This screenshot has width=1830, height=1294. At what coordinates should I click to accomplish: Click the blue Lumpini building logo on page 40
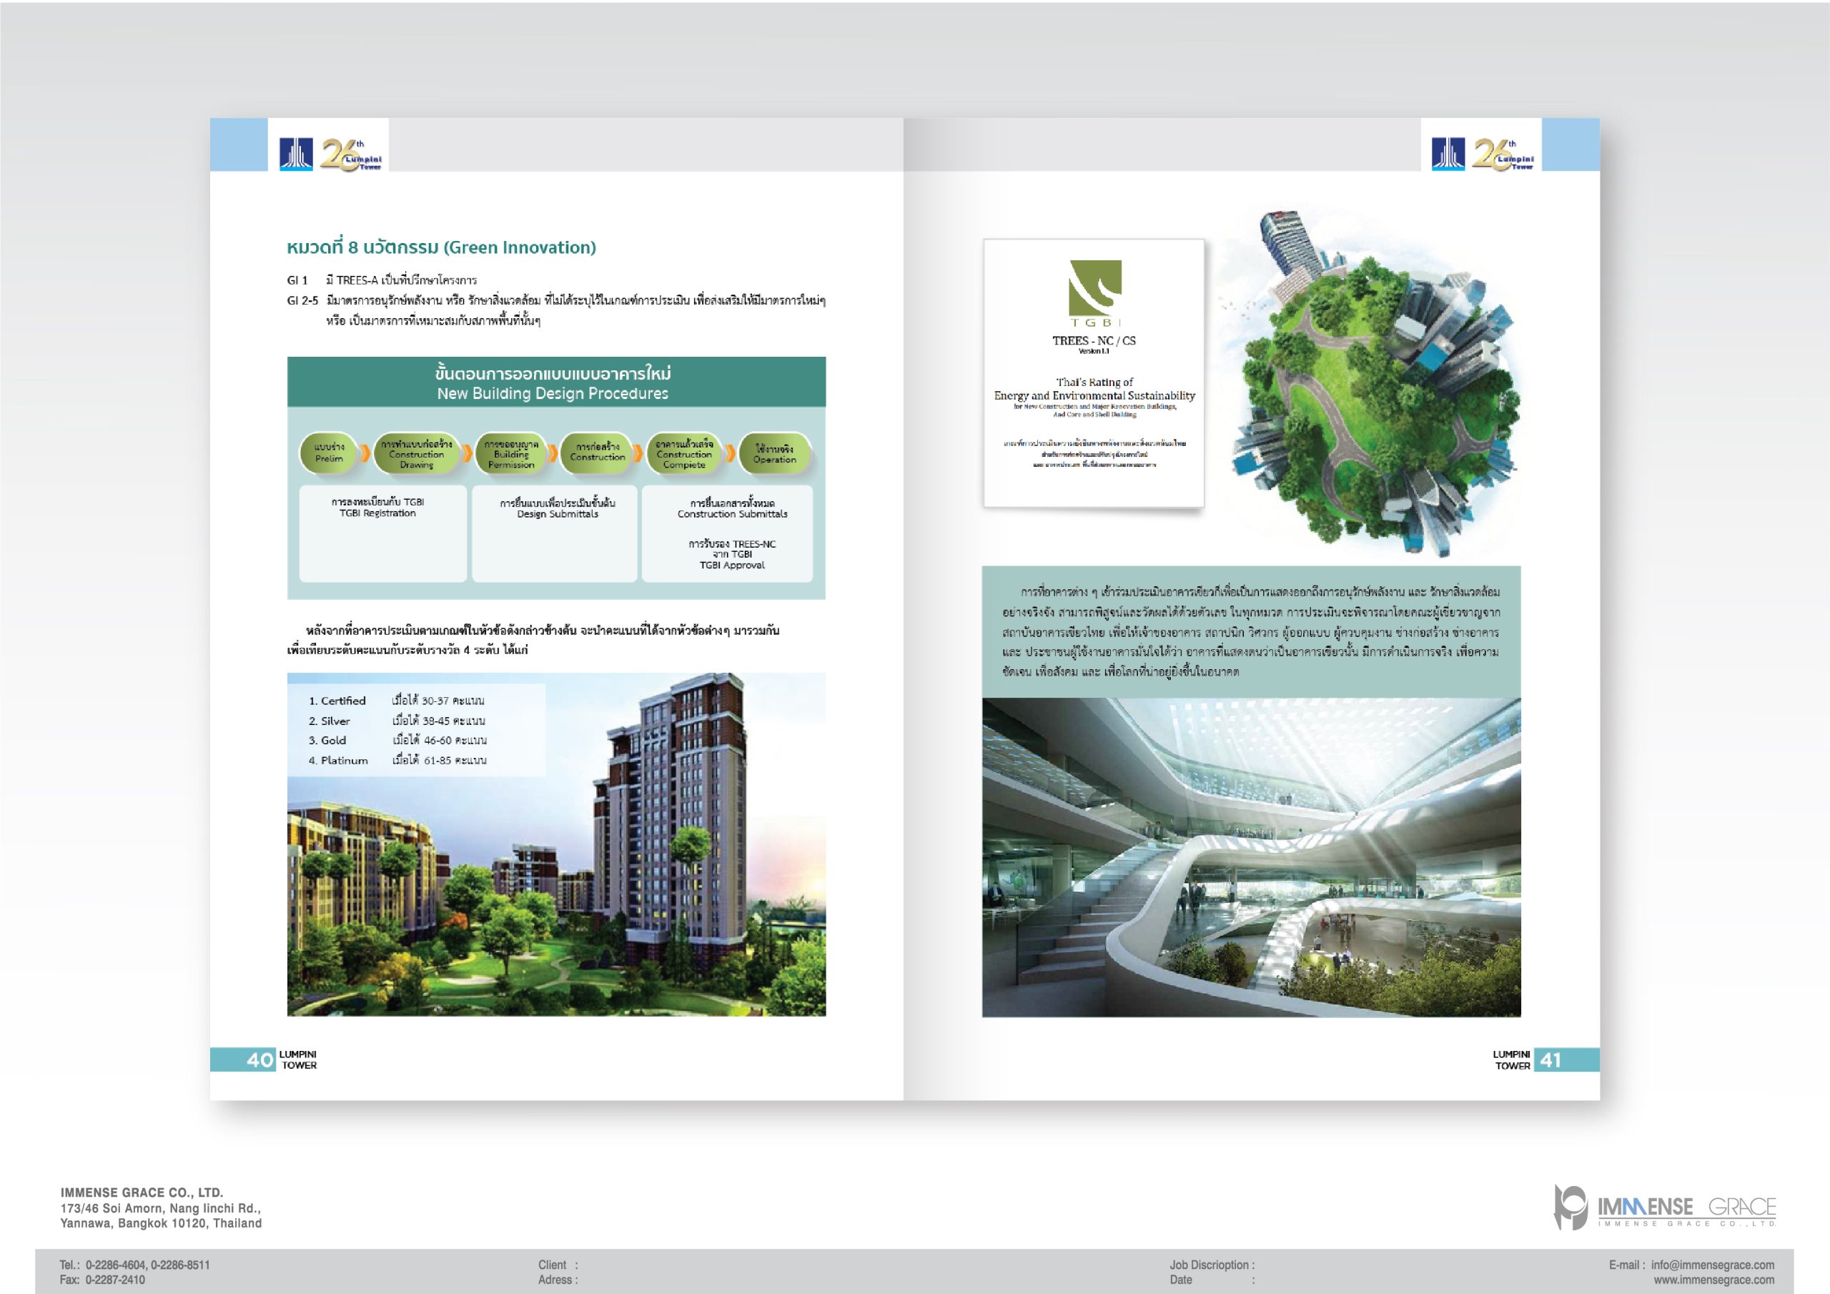tap(296, 153)
